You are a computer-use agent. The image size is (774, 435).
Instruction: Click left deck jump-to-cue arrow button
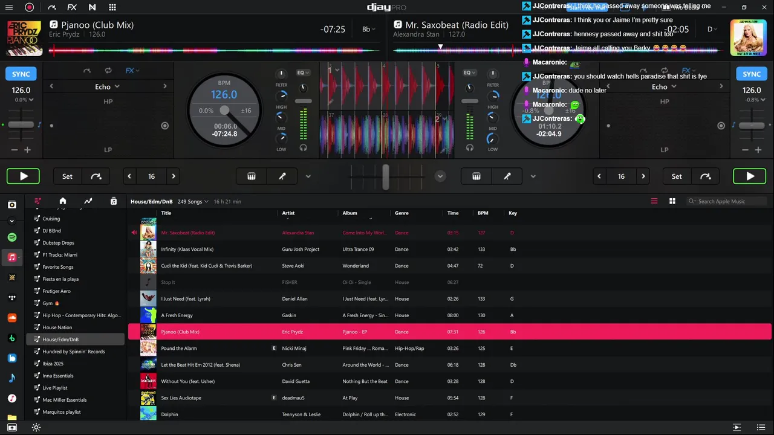96,176
